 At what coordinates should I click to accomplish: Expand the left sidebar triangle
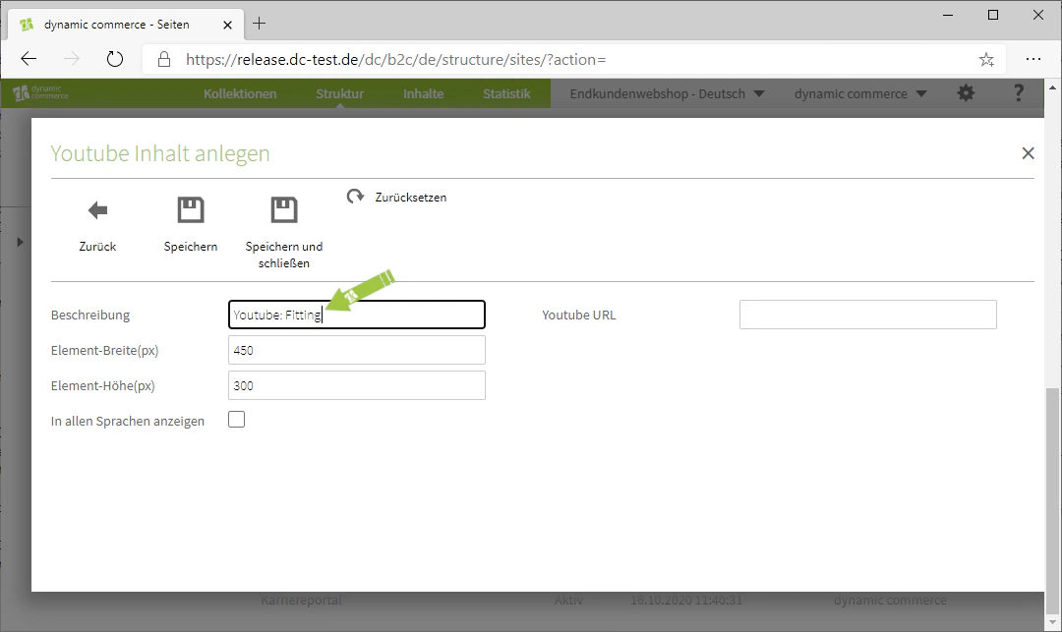pyautogui.click(x=20, y=242)
